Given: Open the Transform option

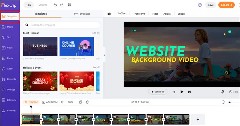Looking at the screenshot, I should 139,14.
